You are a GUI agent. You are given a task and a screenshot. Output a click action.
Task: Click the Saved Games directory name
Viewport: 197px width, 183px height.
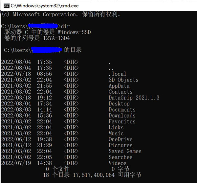(125, 151)
